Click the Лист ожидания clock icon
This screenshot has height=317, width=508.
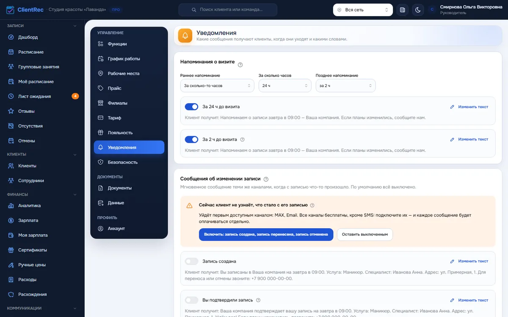11,96
